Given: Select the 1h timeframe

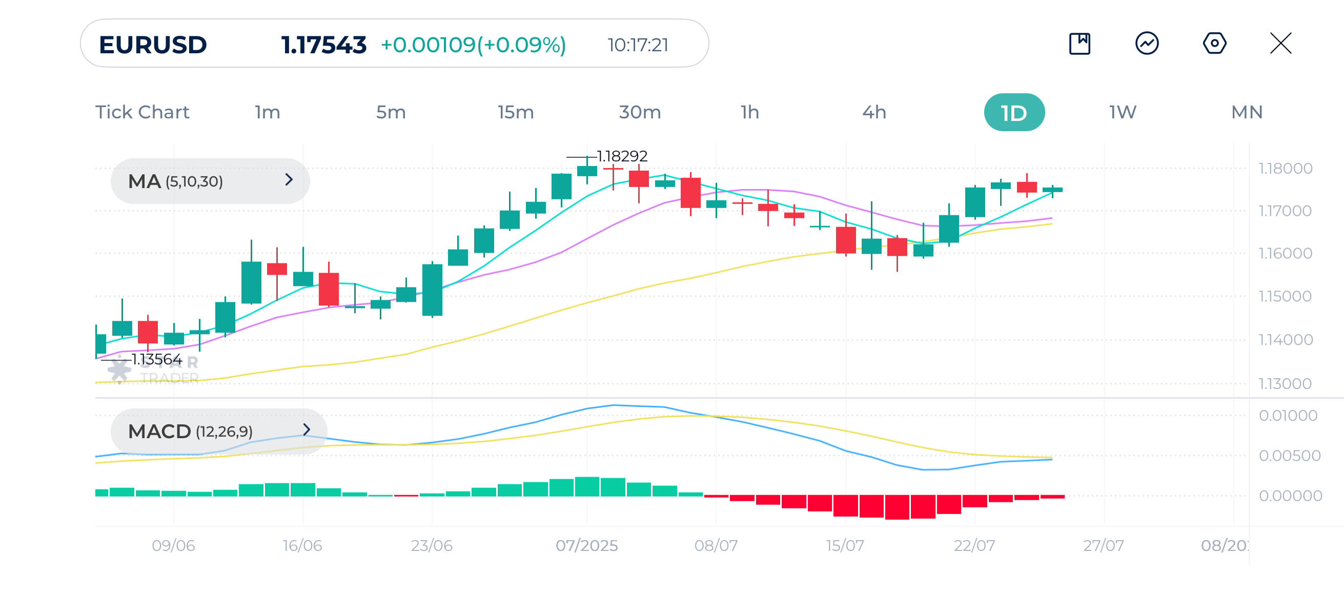Looking at the screenshot, I should pyautogui.click(x=750, y=112).
